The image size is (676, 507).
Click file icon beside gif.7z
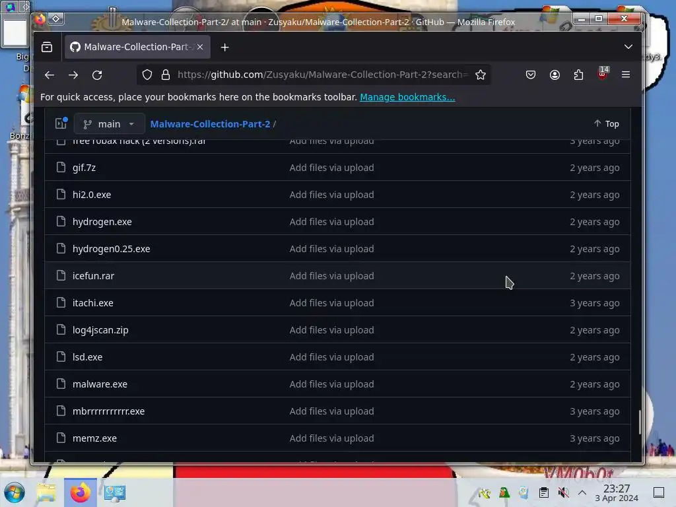(61, 167)
